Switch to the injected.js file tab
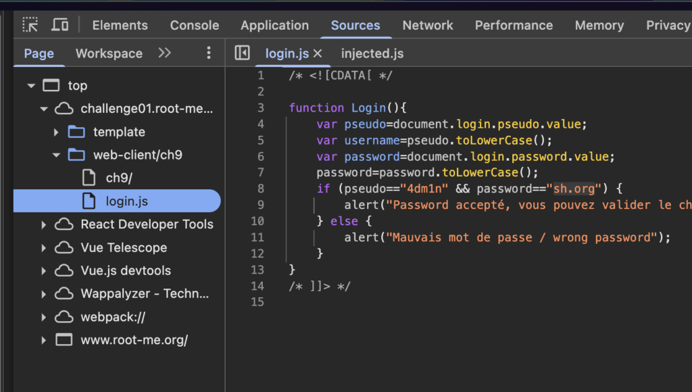This screenshot has height=392, width=692. [x=372, y=53]
